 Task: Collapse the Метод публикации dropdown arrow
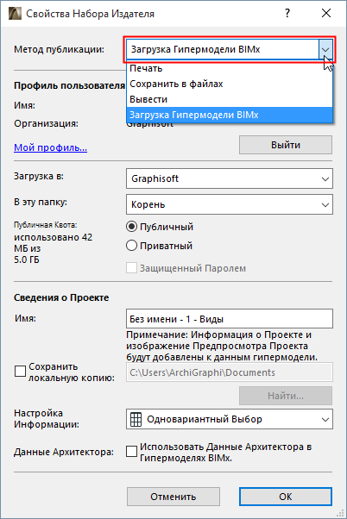click(325, 49)
